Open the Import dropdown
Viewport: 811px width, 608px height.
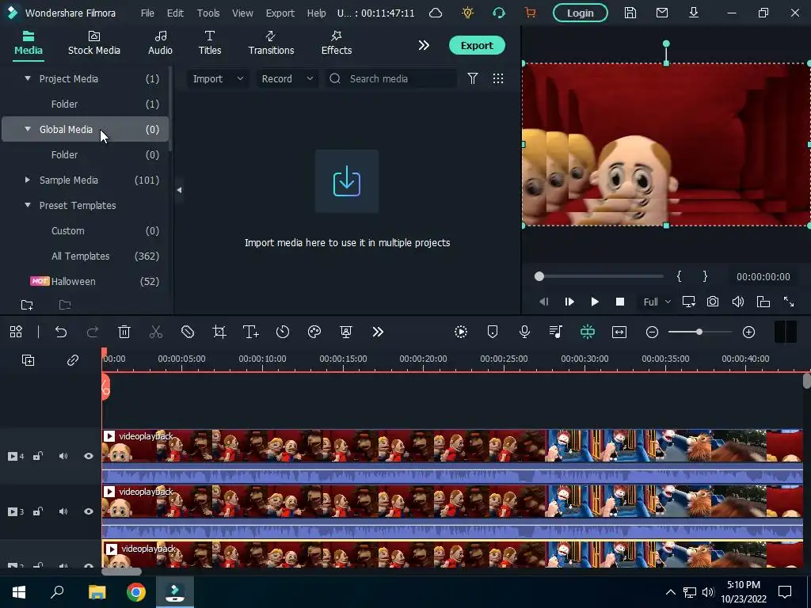[218, 78]
